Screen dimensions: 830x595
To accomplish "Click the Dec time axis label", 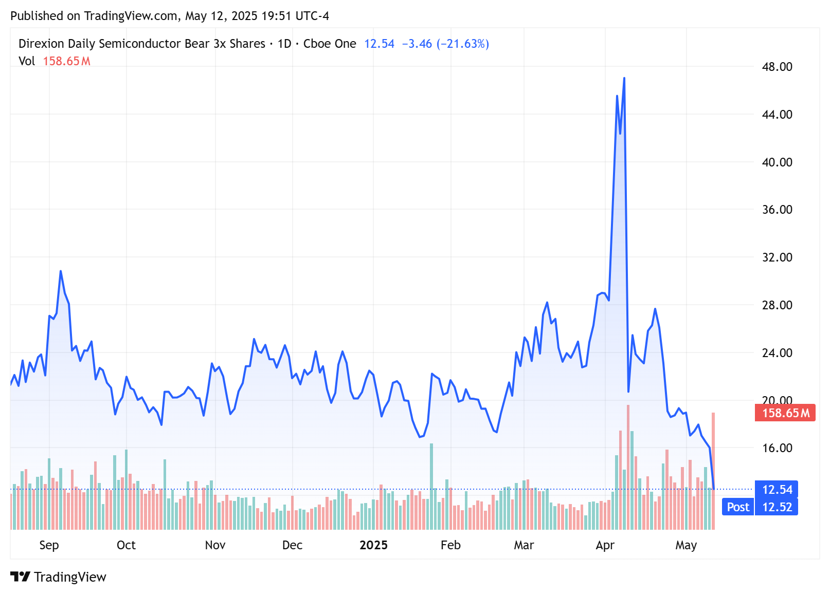I will click(x=292, y=545).
